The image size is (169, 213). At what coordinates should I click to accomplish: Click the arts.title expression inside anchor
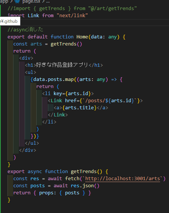[x=79, y=108]
